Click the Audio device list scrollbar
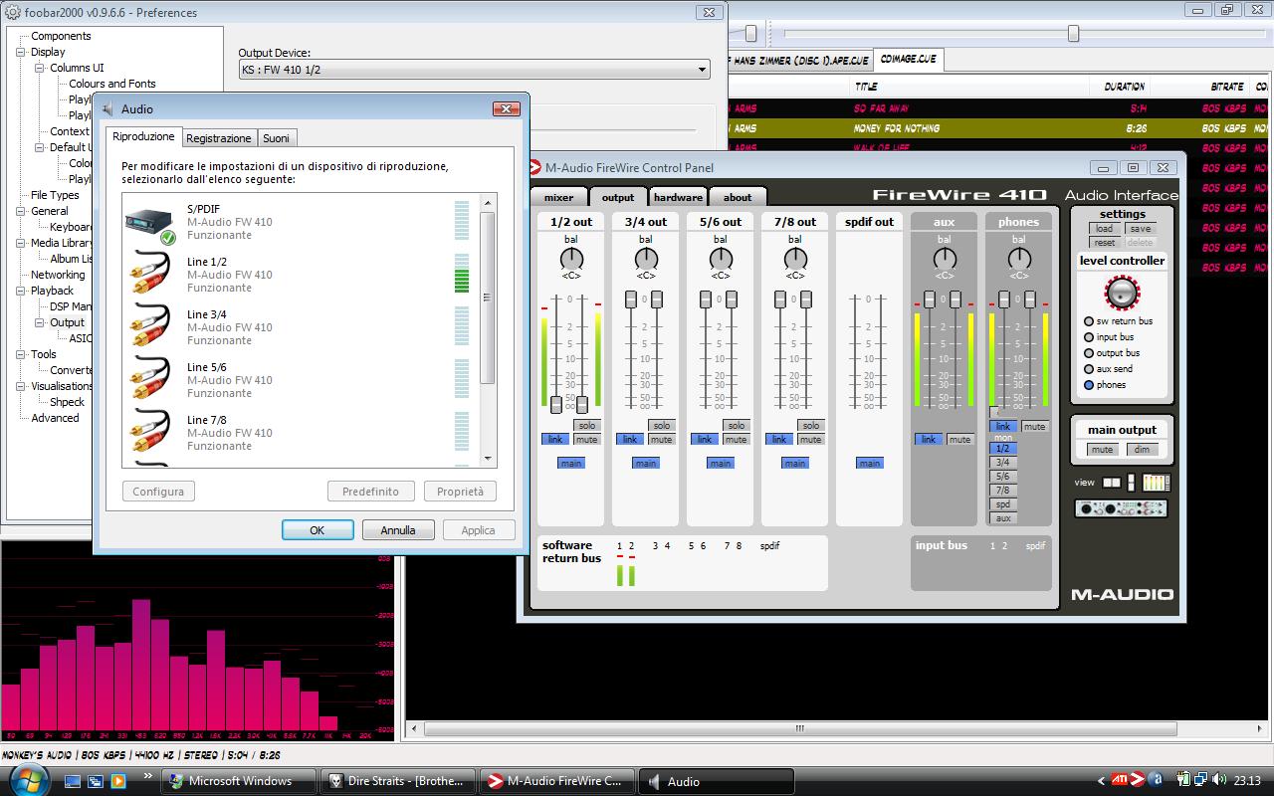The width and height of the screenshot is (1274, 796). click(x=488, y=298)
